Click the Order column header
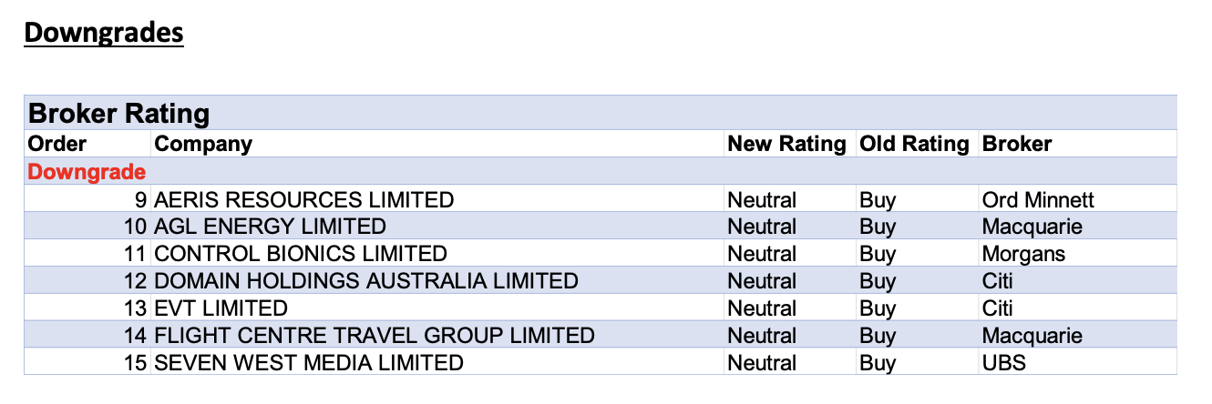Screen dimensions: 1212x404 (x=57, y=144)
